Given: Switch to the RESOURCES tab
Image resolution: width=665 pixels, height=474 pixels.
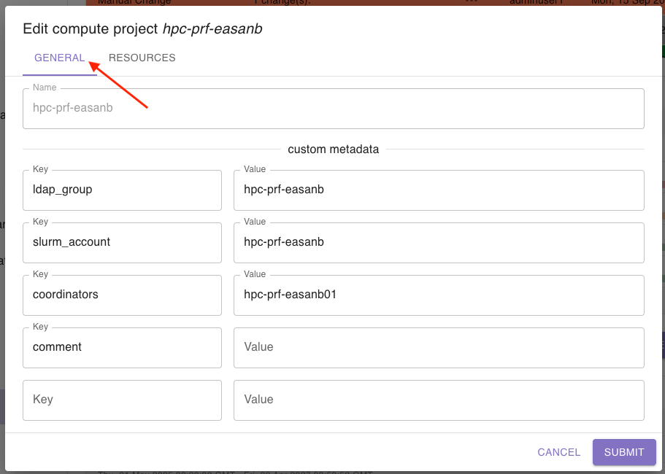Looking at the screenshot, I should [142, 58].
